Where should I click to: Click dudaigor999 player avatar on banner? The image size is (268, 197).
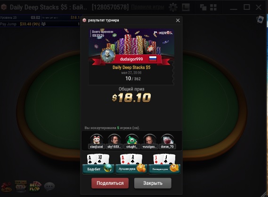click(x=108, y=56)
